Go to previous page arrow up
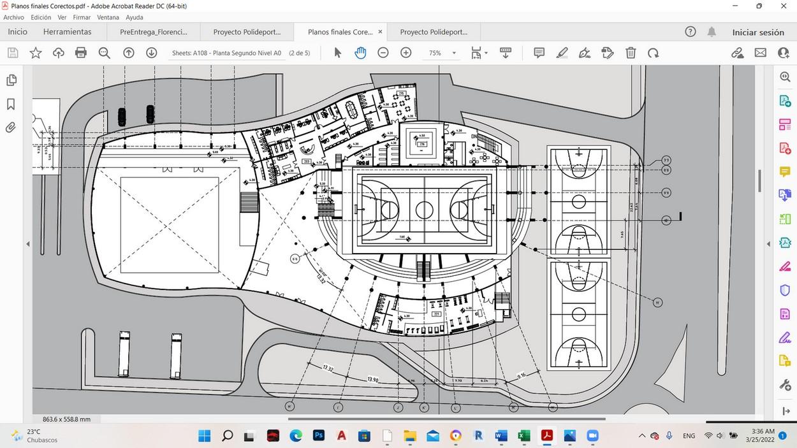The image size is (797, 448). coord(129,53)
